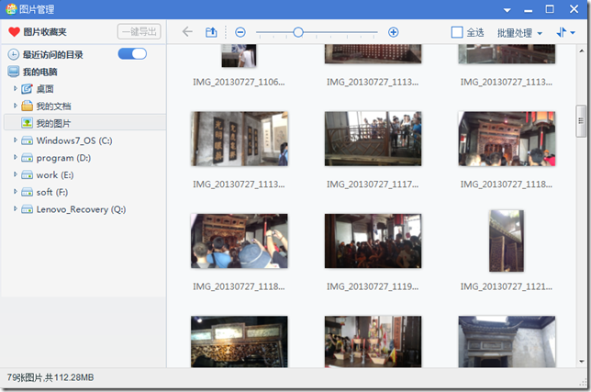Open the sort order dropdown
591x392 pixels.
tap(563, 32)
